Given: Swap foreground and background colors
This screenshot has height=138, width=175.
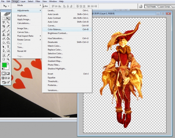Looking at the screenshot, I should 8,63.
